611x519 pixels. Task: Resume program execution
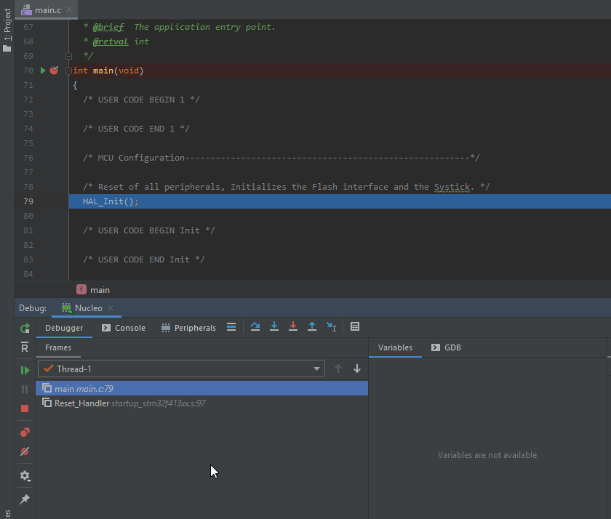[x=25, y=370]
